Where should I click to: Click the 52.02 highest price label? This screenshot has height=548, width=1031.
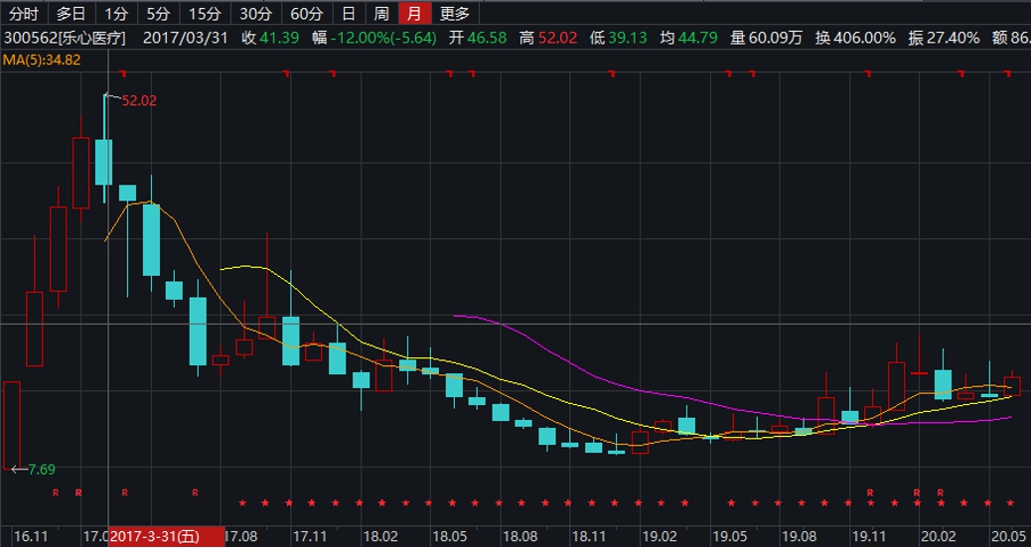click(139, 100)
